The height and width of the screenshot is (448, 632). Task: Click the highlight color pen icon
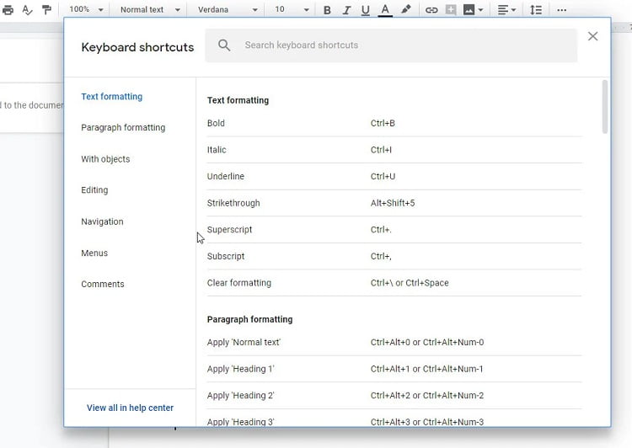(x=406, y=10)
